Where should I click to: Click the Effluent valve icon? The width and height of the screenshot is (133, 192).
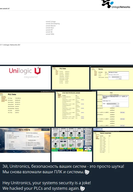tap(71, 134)
